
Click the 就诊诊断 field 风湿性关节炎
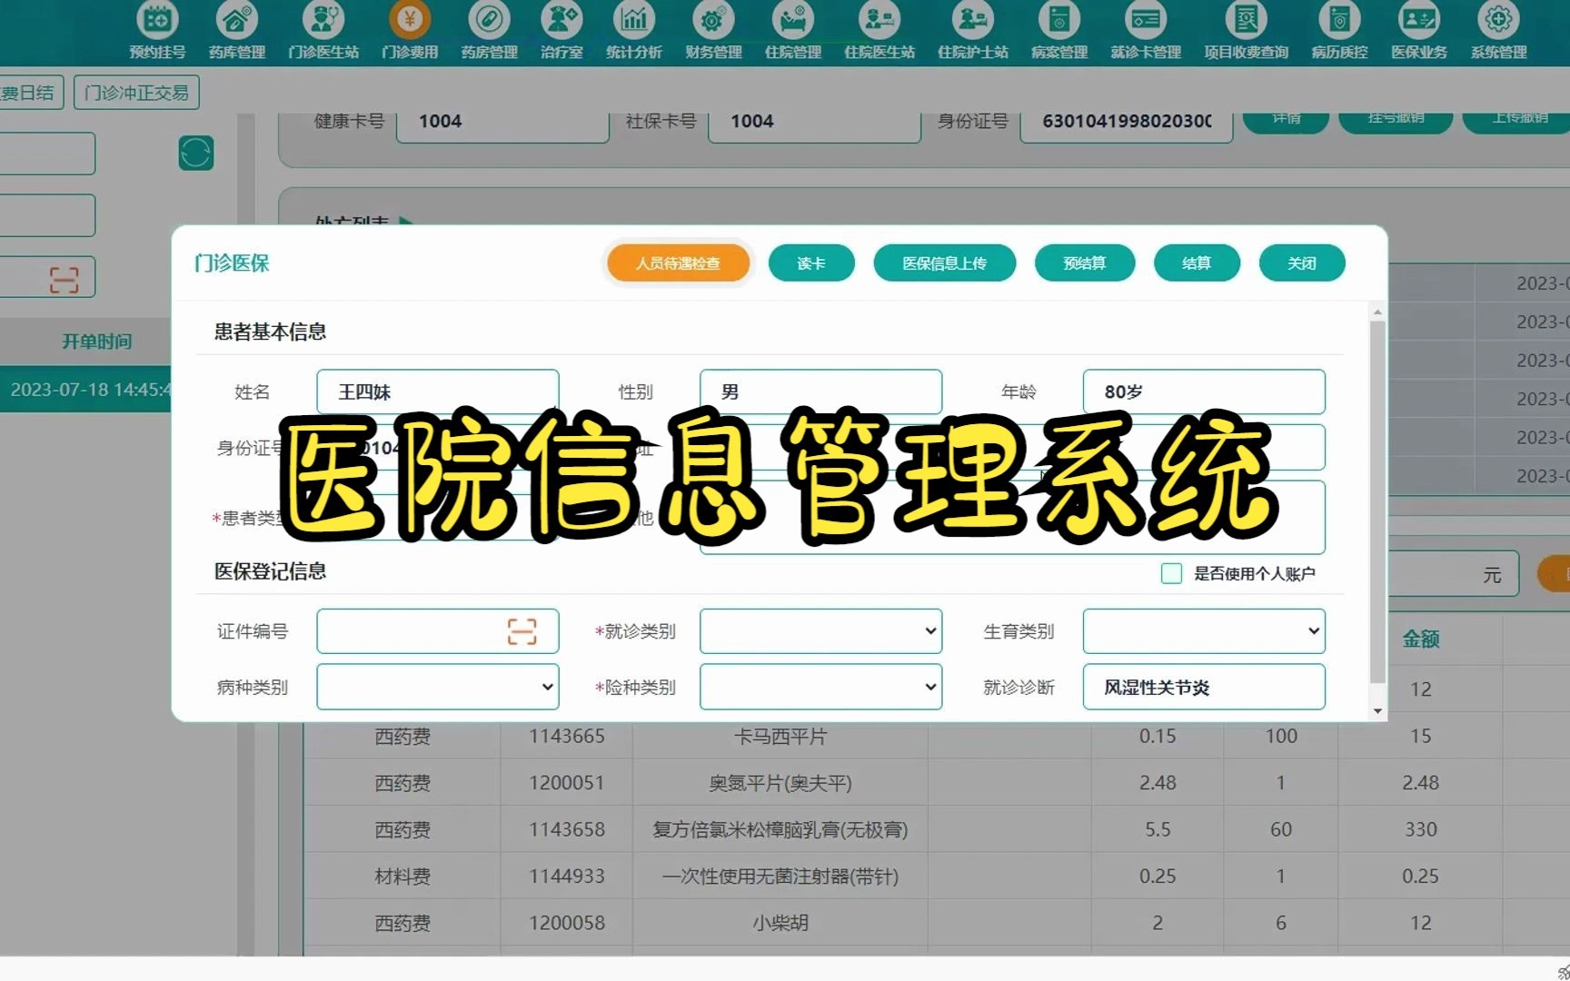click(1204, 687)
